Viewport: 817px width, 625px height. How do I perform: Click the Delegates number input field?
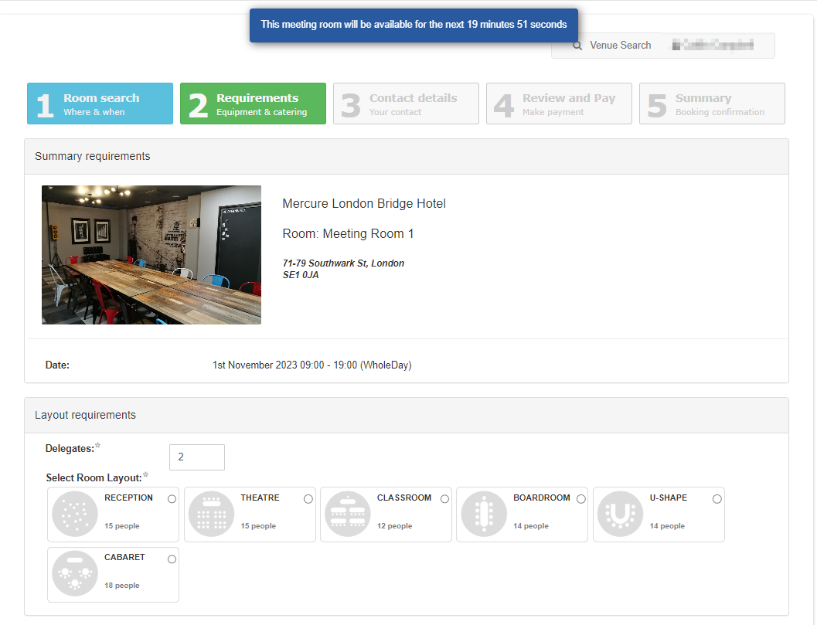pyautogui.click(x=197, y=457)
